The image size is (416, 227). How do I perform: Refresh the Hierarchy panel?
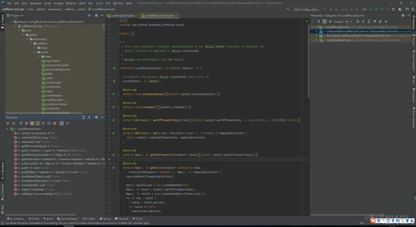[x=358, y=21]
